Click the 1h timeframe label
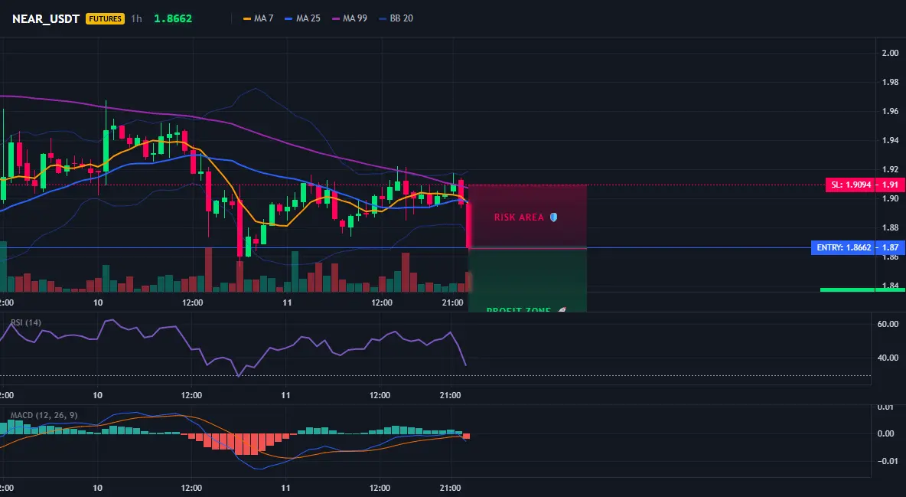Image resolution: width=906 pixels, height=497 pixels. [136, 18]
